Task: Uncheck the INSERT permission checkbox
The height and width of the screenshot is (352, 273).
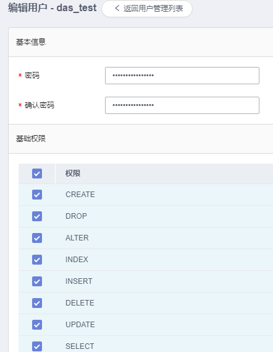Action: pos(37,281)
